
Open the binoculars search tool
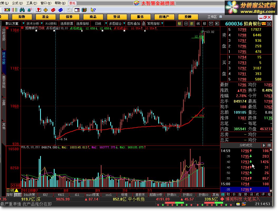22,10
